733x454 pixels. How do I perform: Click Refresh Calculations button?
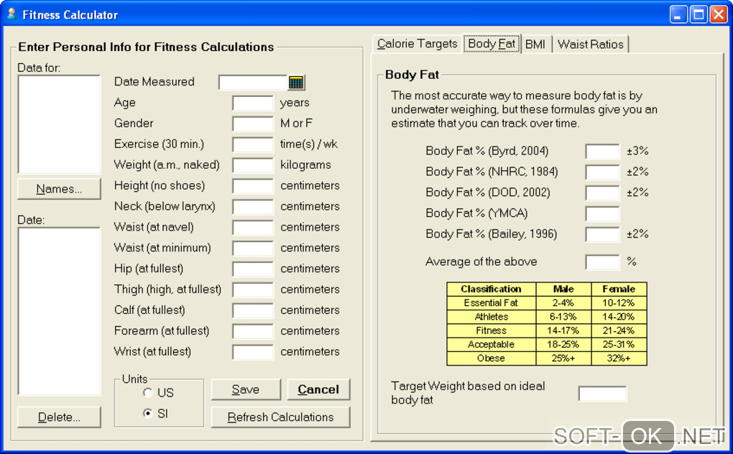pyautogui.click(x=280, y=417)
